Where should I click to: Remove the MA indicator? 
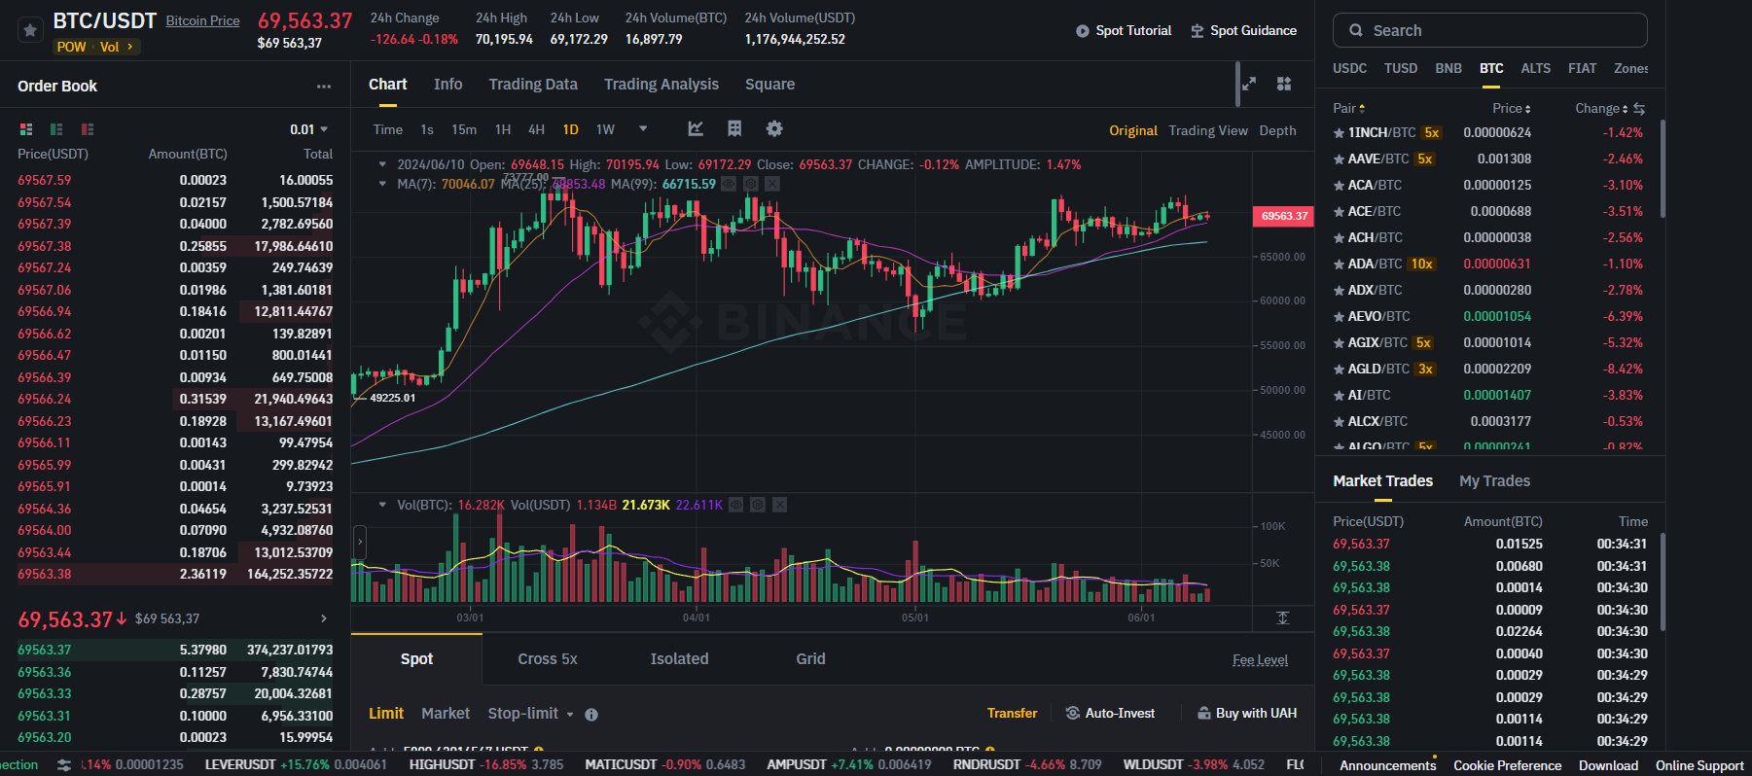(x=772, y=184)
